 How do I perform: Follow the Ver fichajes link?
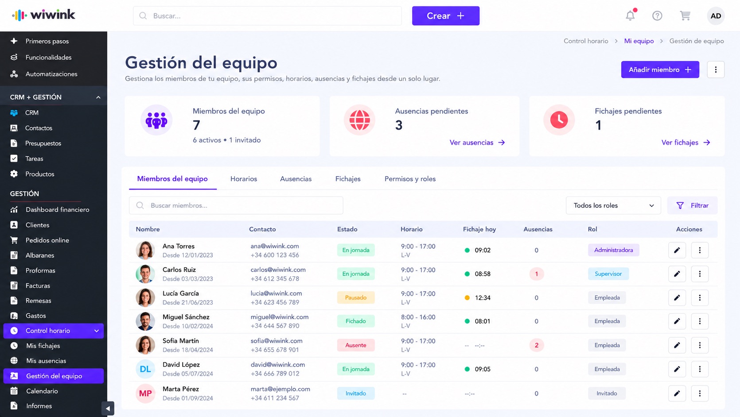point(685,143)
